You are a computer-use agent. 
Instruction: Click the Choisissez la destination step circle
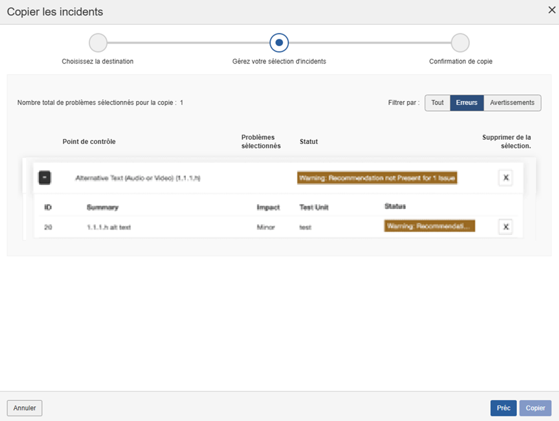tap(98, 43)
